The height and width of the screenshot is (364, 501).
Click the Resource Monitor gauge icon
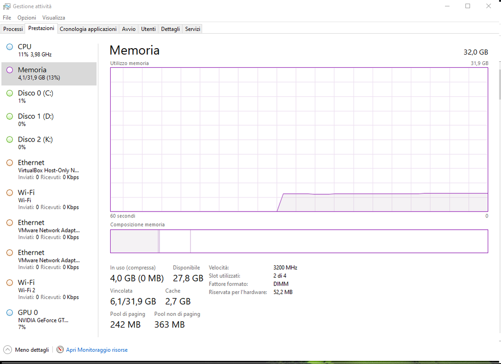point(60,349)
